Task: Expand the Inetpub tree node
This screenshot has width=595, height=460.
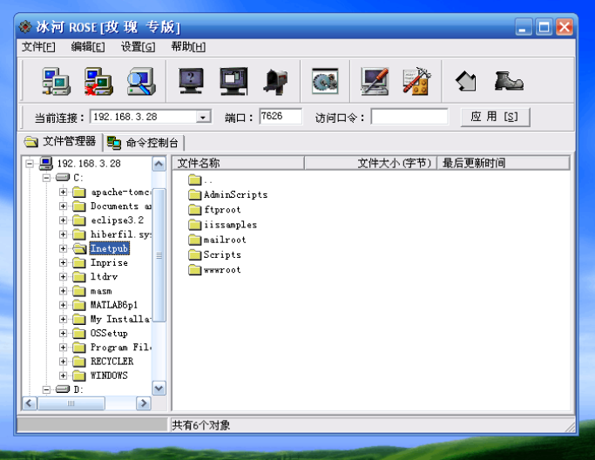Action: click(x=63, y=248)
